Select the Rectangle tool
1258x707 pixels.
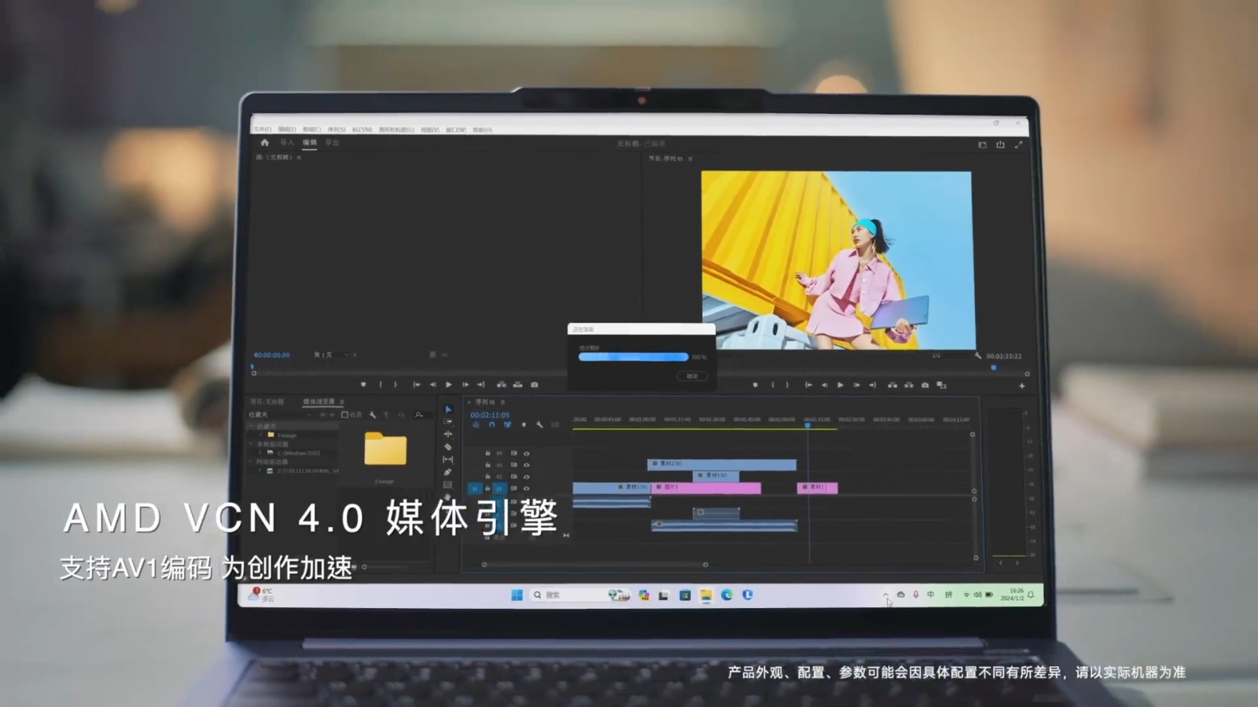coord(448,485)
